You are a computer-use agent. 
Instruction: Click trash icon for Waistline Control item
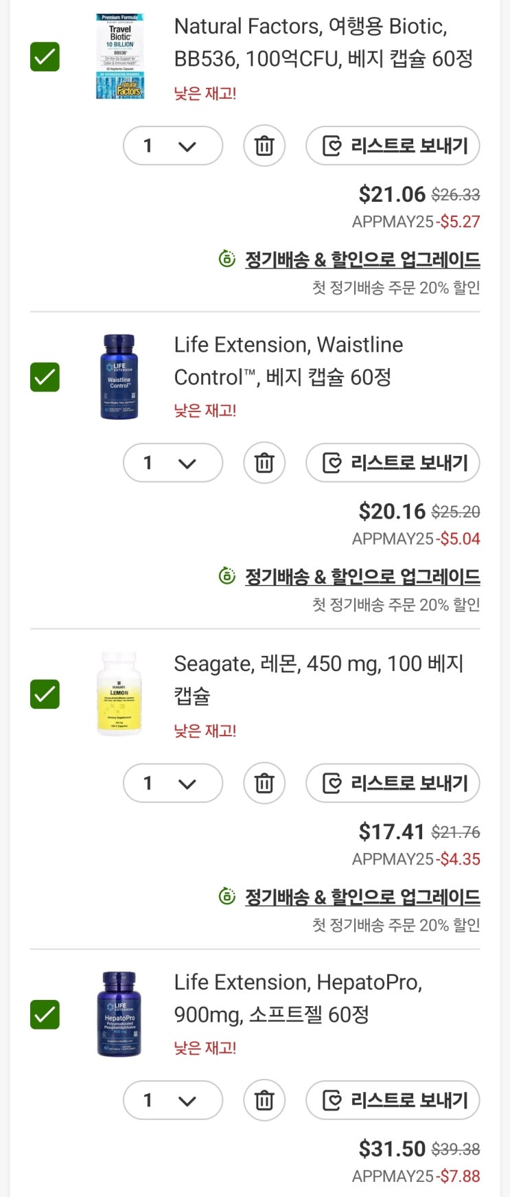[x=264, y=463]
